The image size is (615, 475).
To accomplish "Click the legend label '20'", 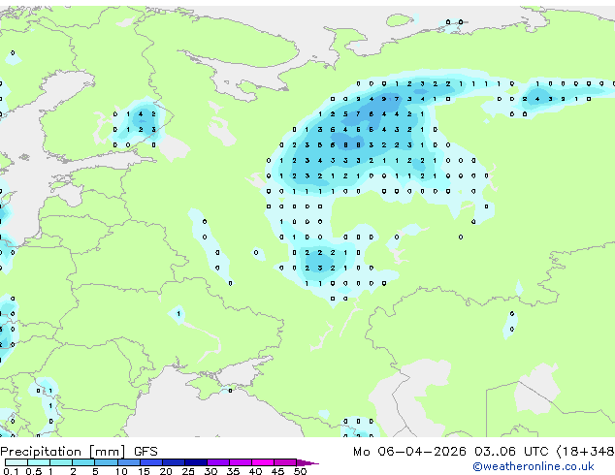I will (166, 471).
